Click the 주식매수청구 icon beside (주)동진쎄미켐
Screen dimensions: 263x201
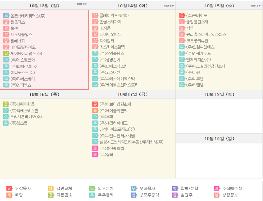(x=95, y=148)
